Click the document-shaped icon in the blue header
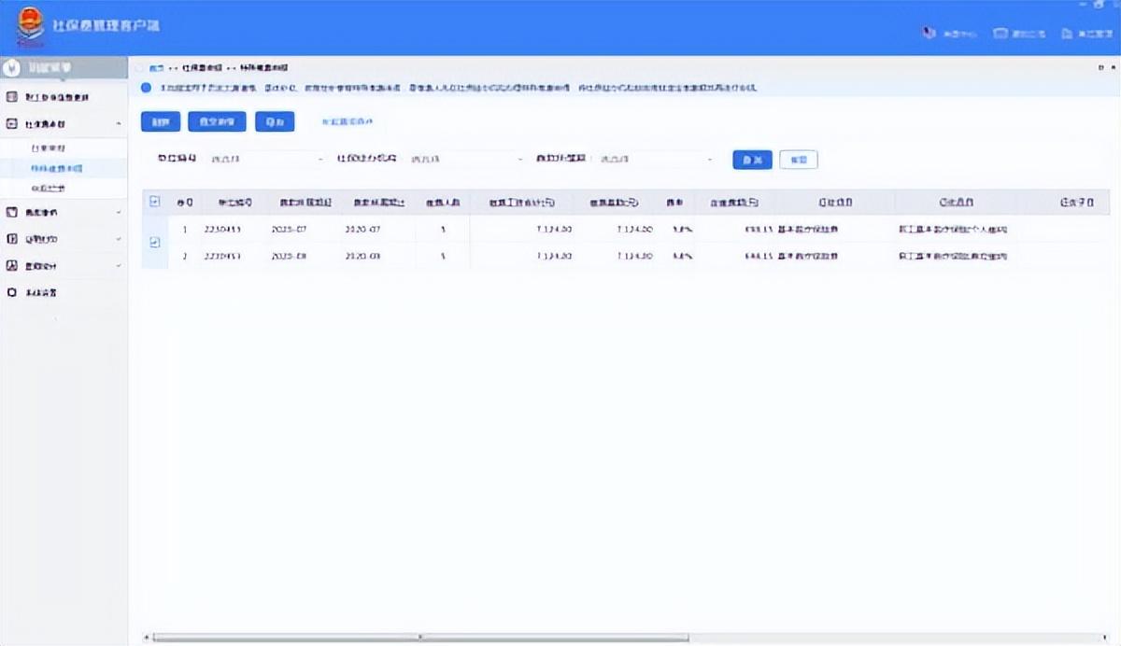 (x=1067, y=33)
